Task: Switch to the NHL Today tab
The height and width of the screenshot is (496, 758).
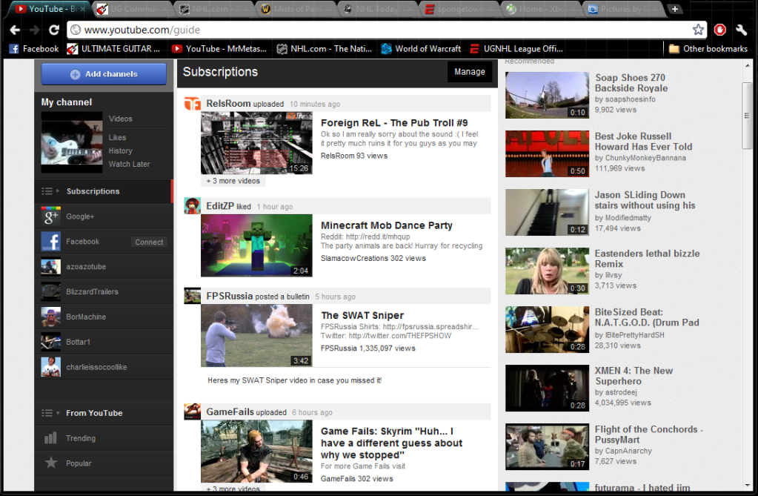Action: pos(378,9)
